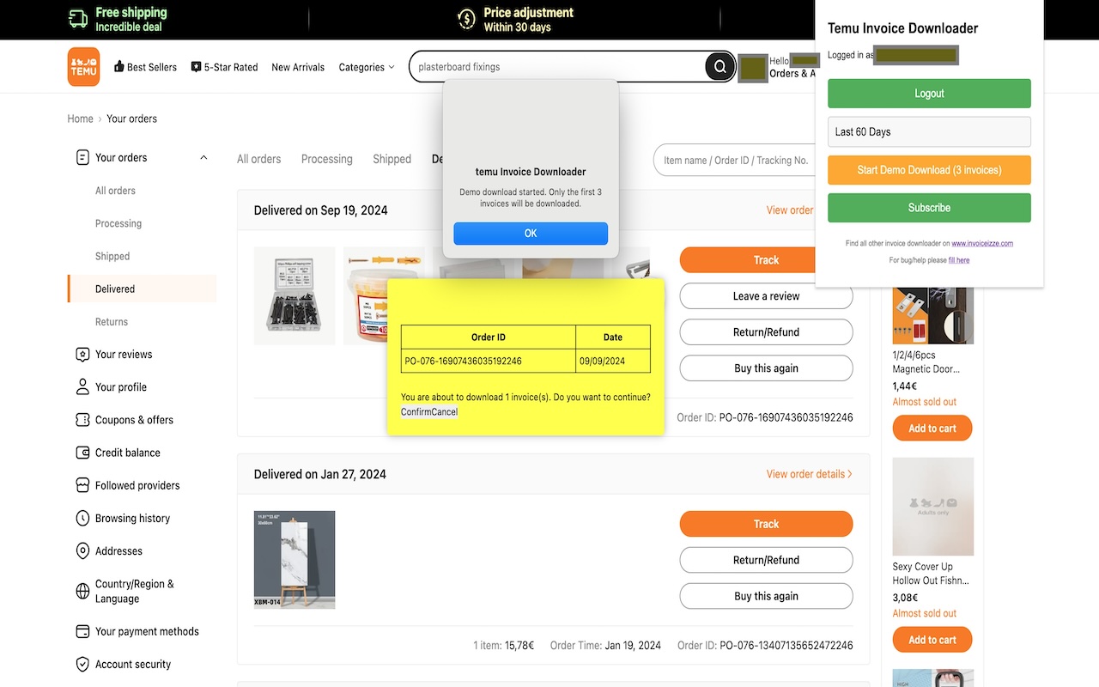Click the Temu logo icon
This screenshot has height=687, width=1099.
coord(83,67)
